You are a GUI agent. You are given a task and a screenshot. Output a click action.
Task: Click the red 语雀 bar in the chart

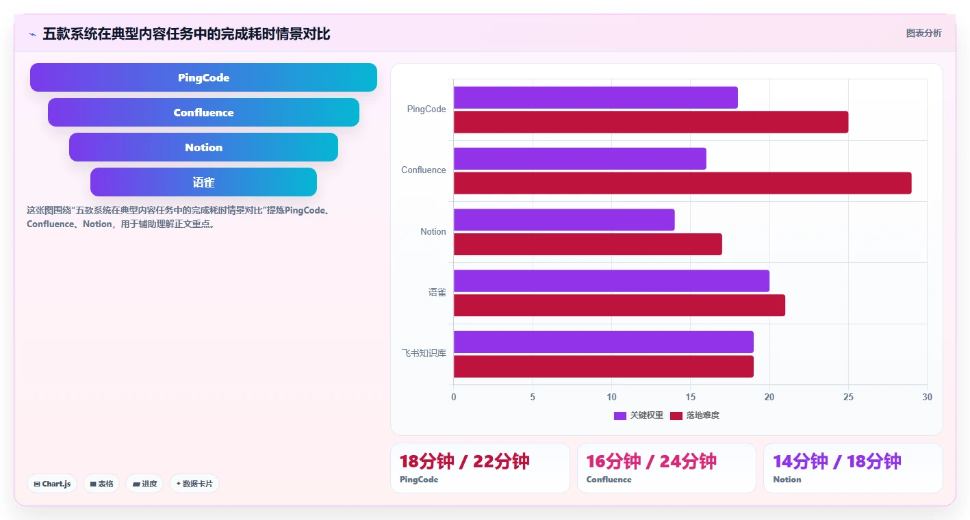coord(620,305)
